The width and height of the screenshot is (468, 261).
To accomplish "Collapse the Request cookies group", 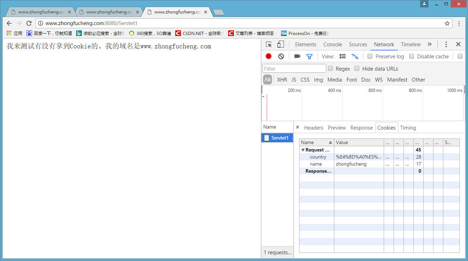I will click(303, 150).
